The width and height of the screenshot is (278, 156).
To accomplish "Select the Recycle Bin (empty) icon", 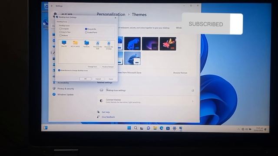I will 109,45.
